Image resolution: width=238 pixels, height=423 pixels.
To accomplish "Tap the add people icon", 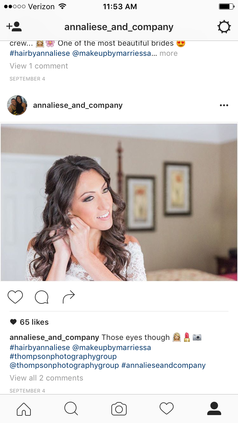I will [x=14, y=27].
